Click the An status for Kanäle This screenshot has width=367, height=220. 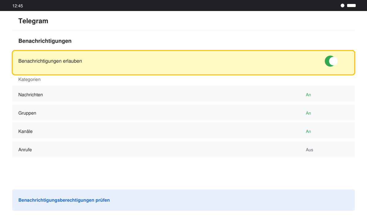tap(308, 131)
